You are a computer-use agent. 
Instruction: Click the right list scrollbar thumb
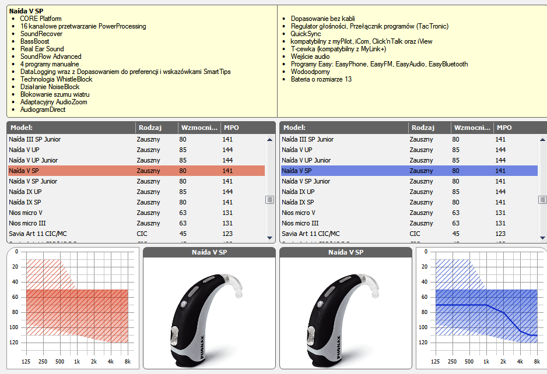542,200
